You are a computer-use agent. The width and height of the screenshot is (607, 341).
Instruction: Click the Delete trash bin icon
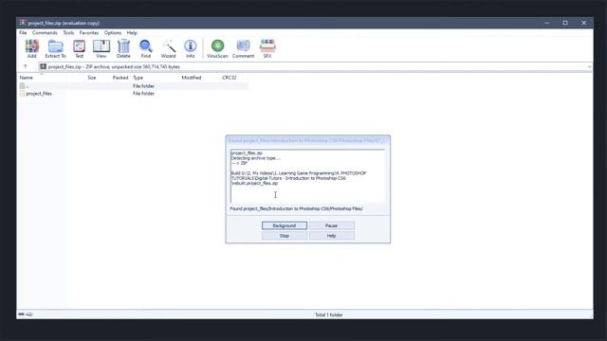[123, 48]
